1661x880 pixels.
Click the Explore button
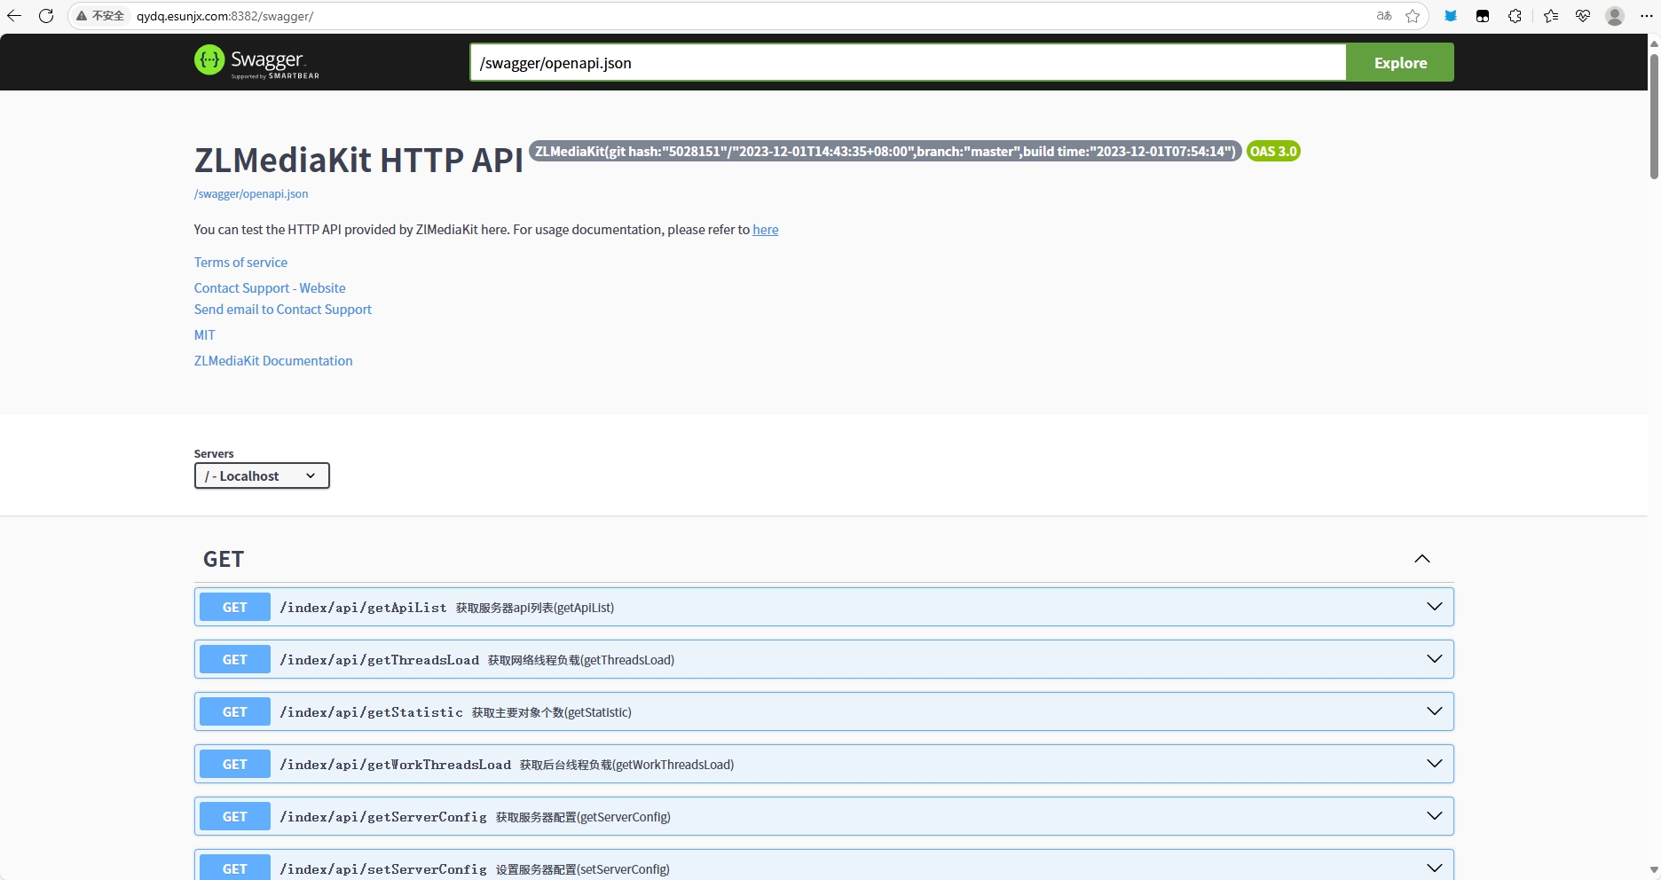1400,62
